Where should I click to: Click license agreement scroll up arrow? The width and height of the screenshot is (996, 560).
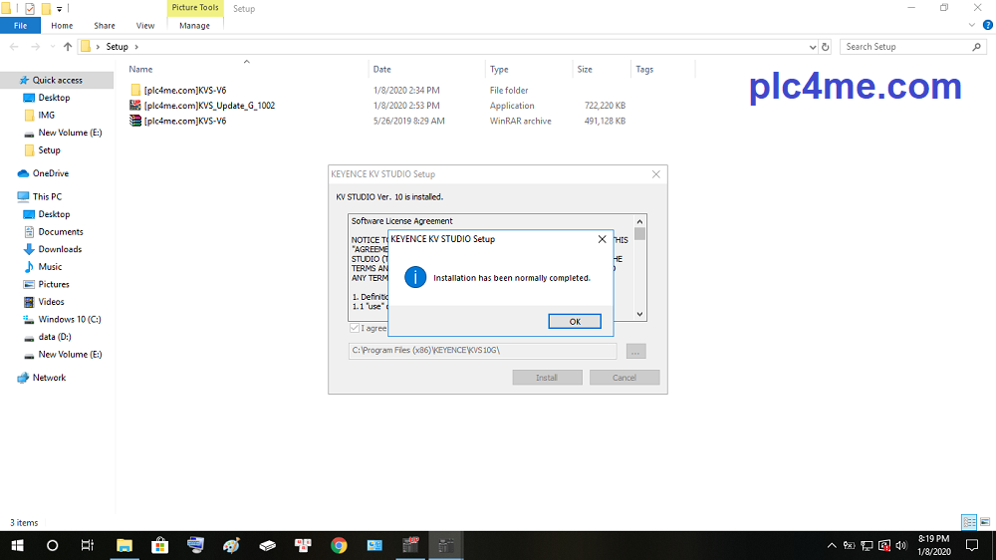(639, 222)
